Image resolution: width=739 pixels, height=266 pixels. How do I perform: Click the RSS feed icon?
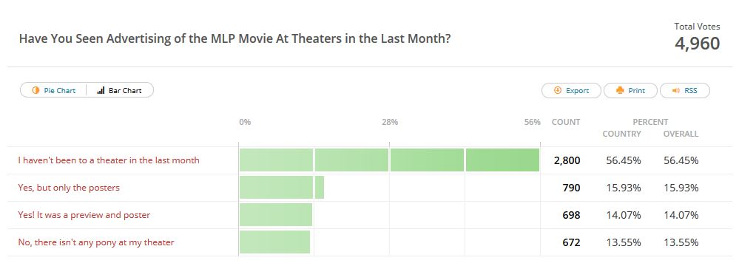[676, 90]
